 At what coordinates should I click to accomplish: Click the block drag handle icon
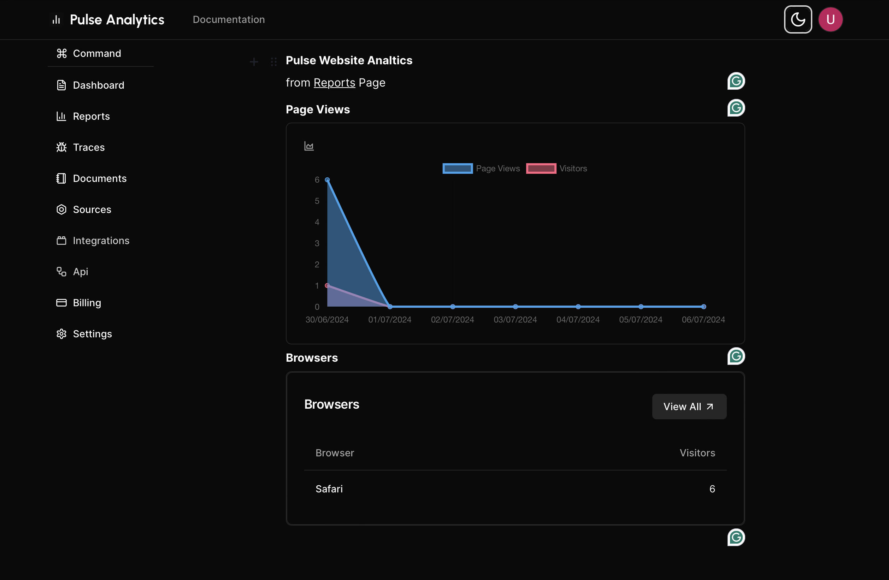(x=274, y=61)
